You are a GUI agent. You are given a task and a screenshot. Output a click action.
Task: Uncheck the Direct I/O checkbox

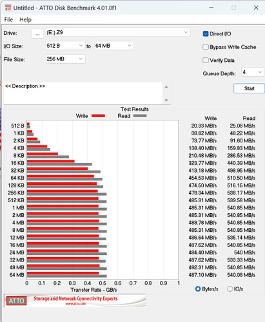point(206,33)
